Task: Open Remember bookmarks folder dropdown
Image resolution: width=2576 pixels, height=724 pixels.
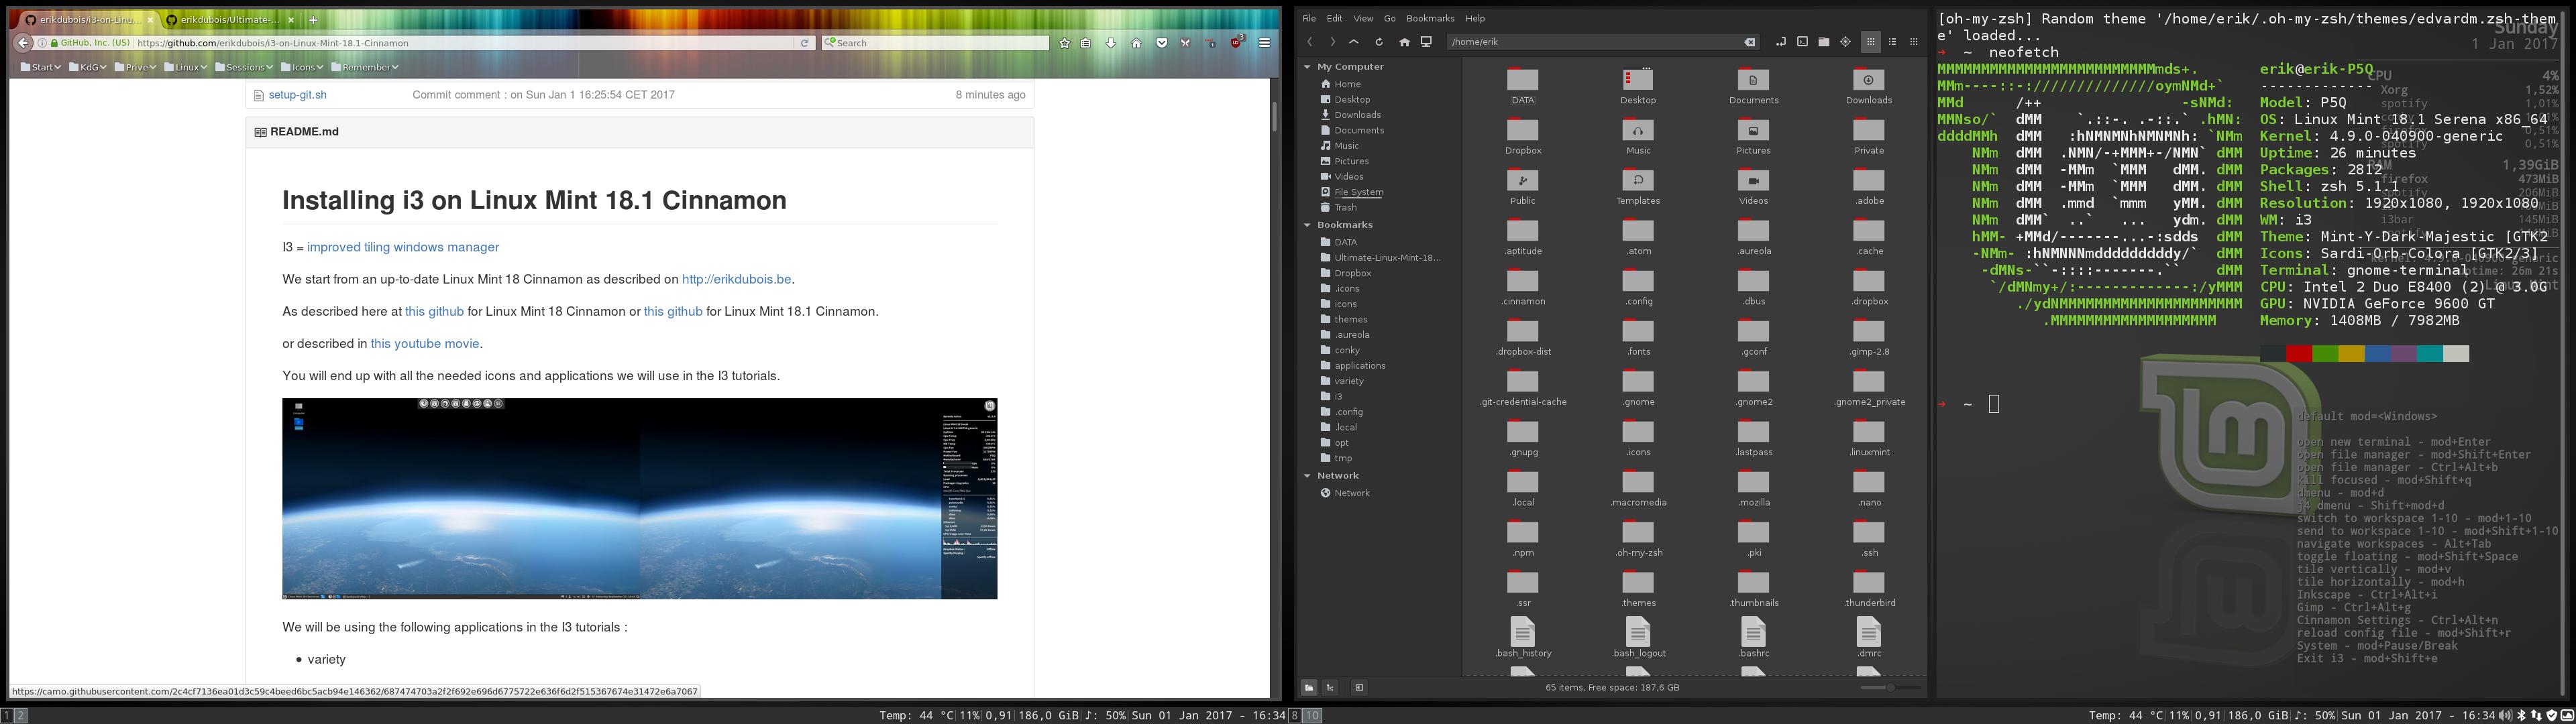Action: pos(364,67)
